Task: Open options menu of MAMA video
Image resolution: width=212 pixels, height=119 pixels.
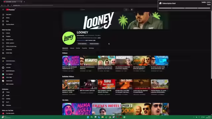Action: point(79,67)
